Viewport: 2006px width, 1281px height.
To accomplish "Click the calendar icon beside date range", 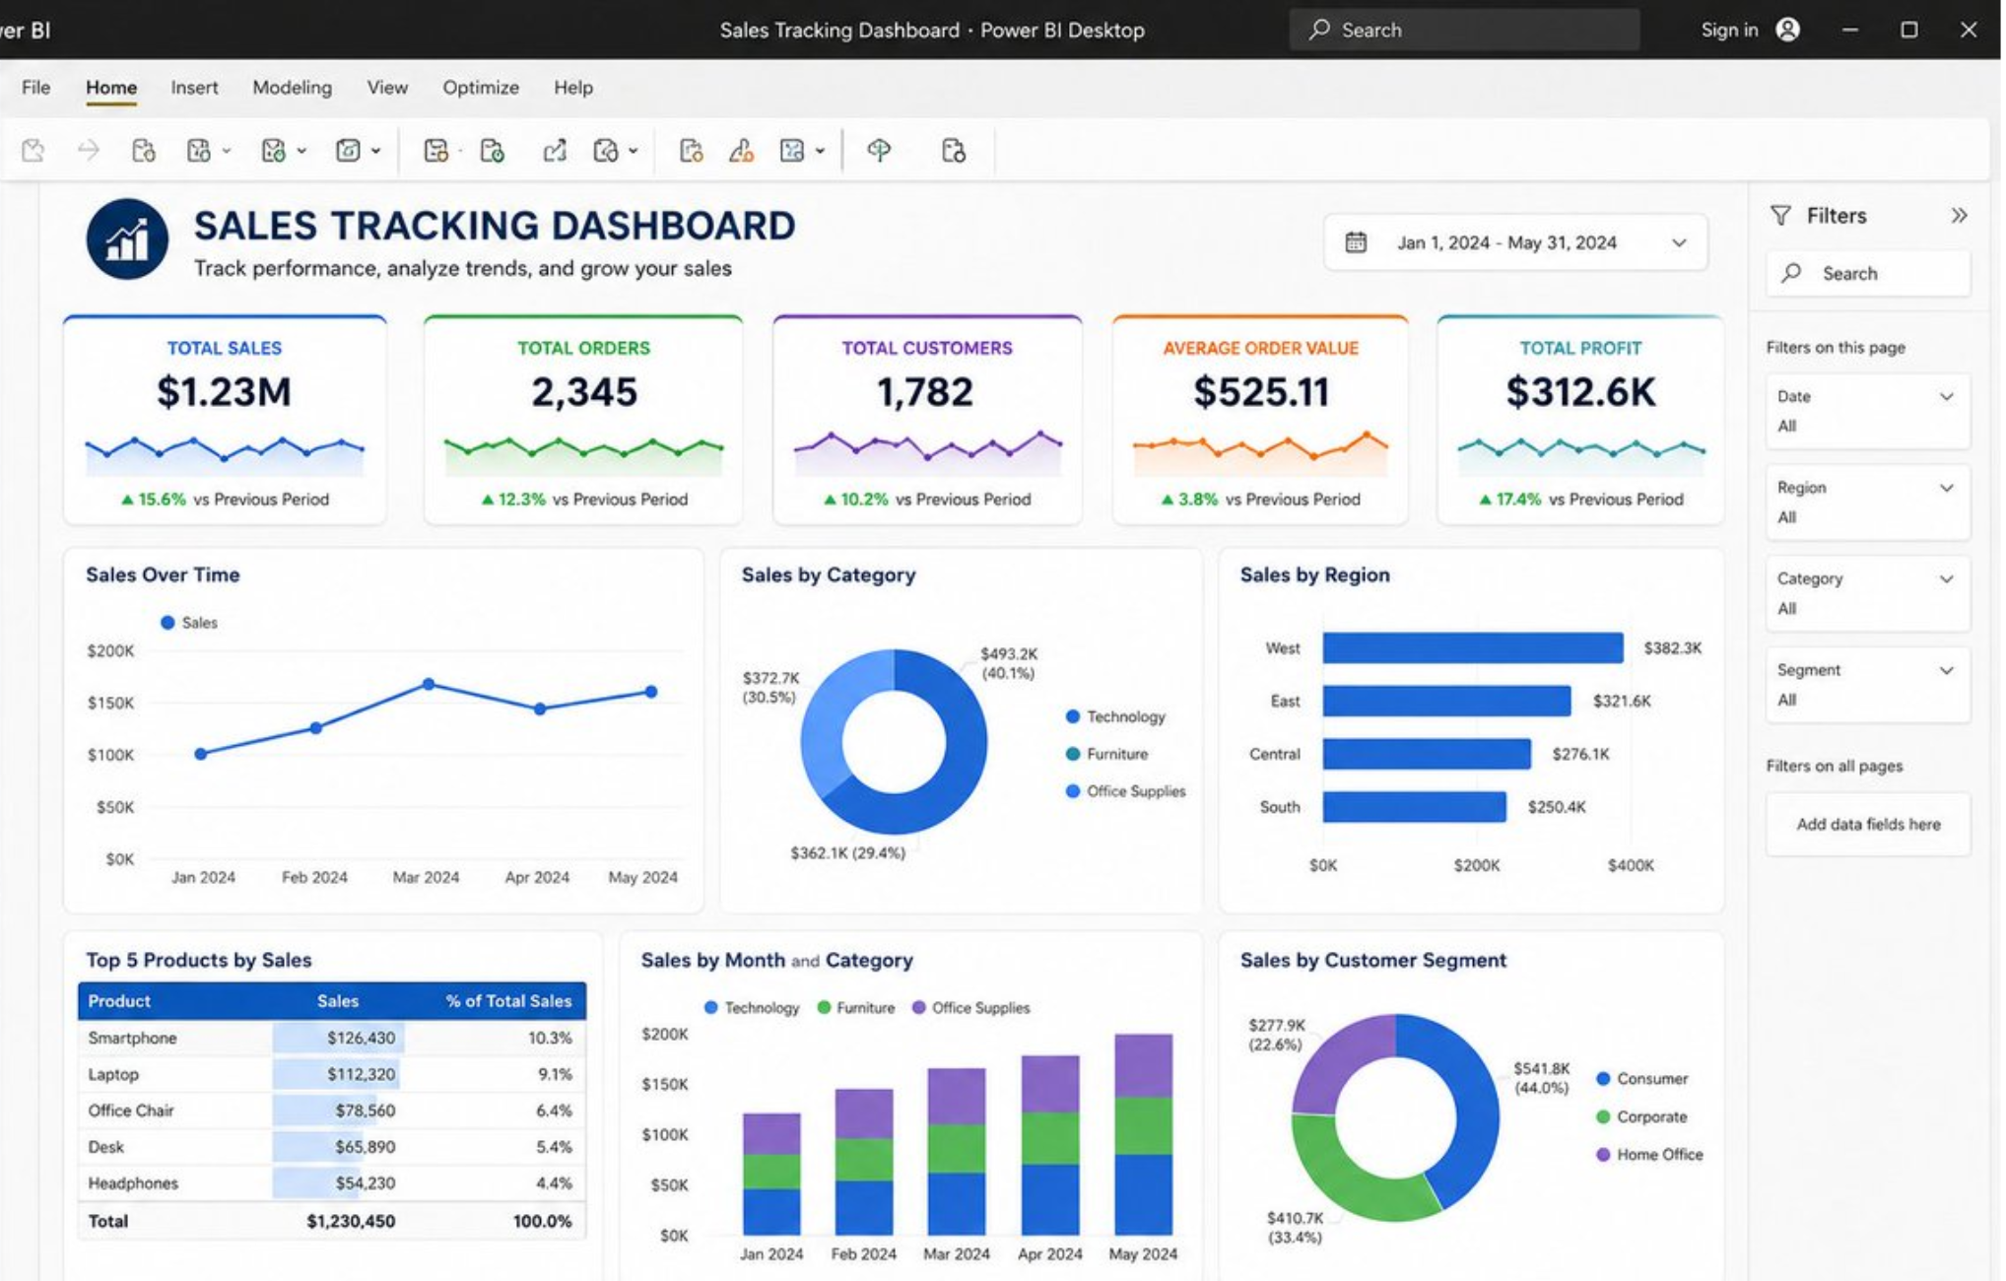I will 1356,242.
